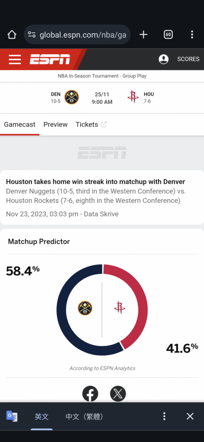
Task: Open SCORES in the header
Action: point(188,59)
